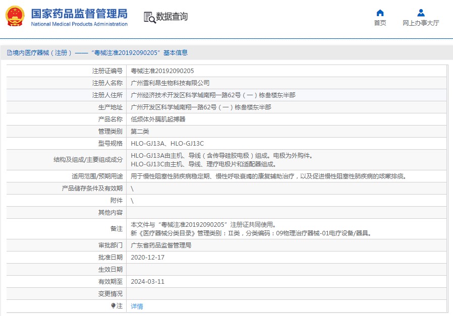
Task: Click the 本文件与 remark line
Action: coord(204,224)
